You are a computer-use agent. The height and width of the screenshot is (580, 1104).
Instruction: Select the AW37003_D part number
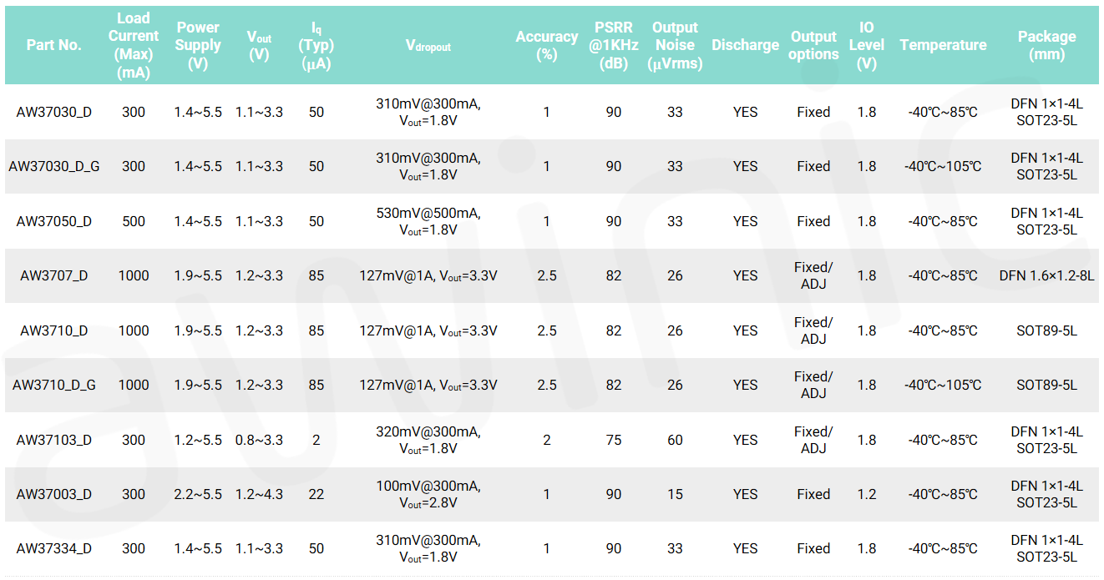(54, 494)
